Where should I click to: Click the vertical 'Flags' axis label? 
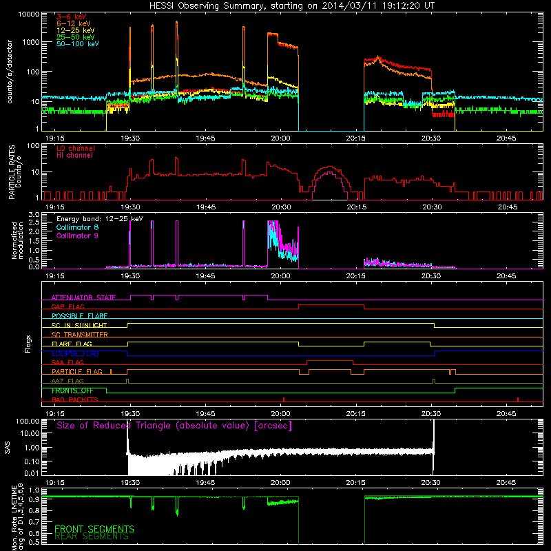coord(28,344)
